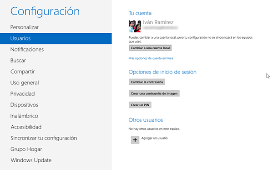This screenshot has width=273, height=170.
Task: Click the plus icon to add a user
Action: tap(135, 140)
